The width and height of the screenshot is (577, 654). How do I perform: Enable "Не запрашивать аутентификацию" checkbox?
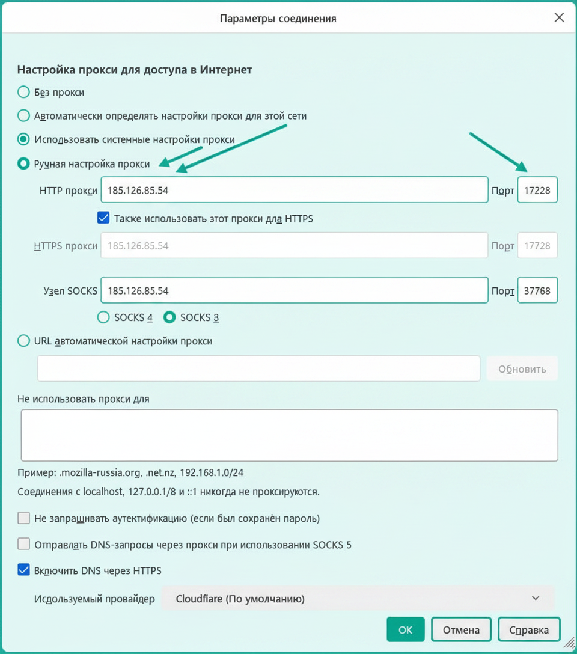tap(24, 518)
